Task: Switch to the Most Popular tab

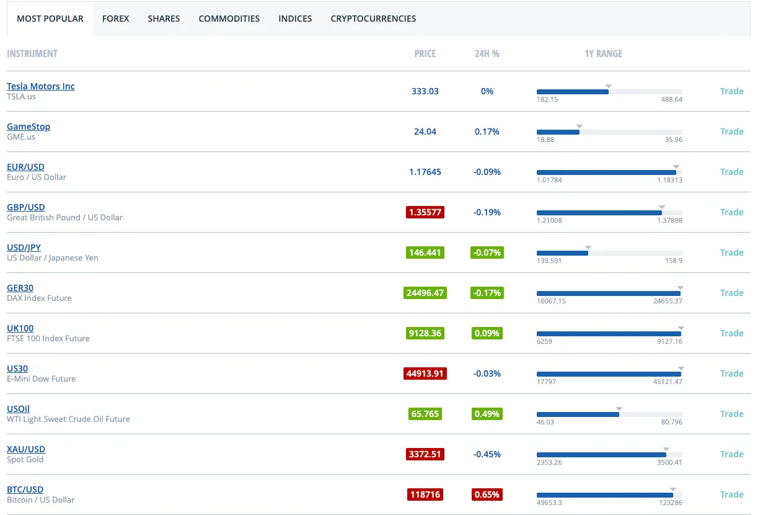Action: (50, 19)
